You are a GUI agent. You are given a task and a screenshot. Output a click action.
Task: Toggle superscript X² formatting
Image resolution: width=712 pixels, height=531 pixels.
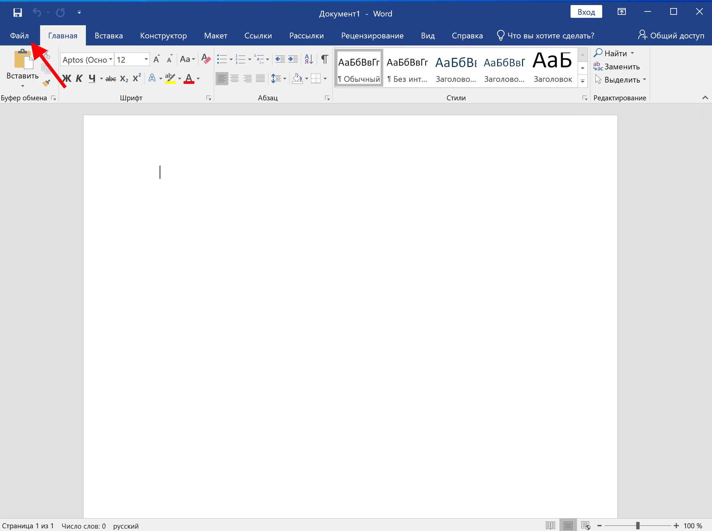(137, 78)
